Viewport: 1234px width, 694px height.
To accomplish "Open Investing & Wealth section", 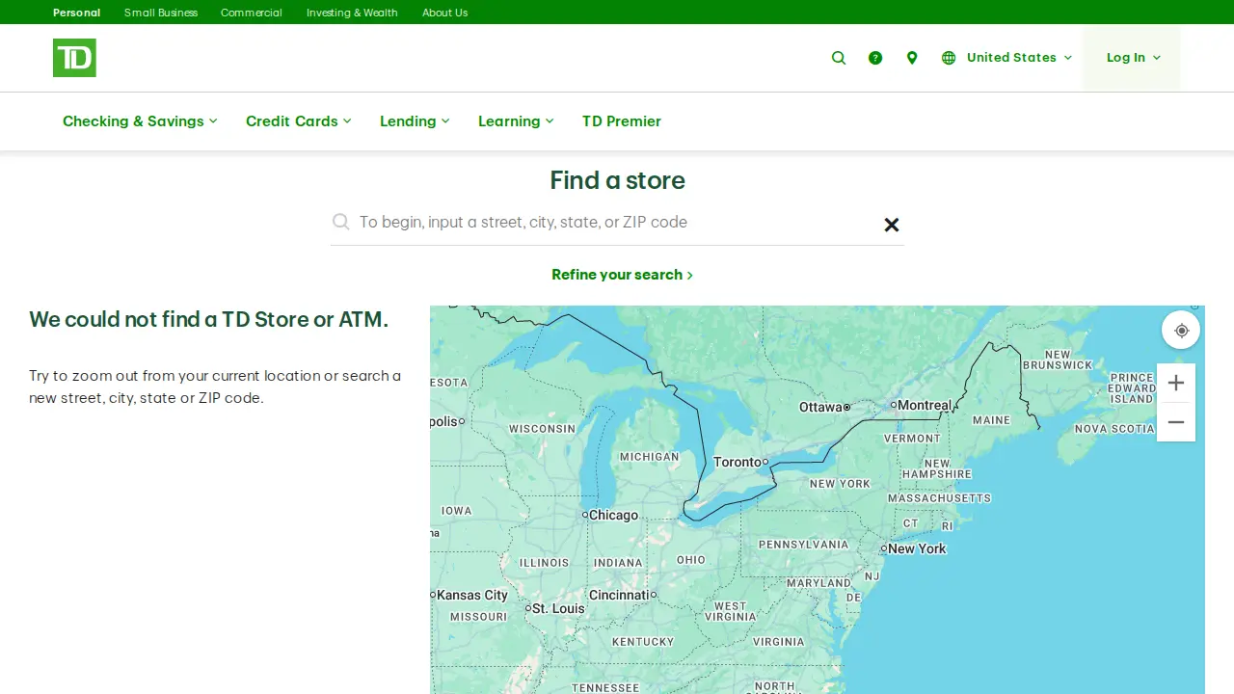I will pos(352,13).
